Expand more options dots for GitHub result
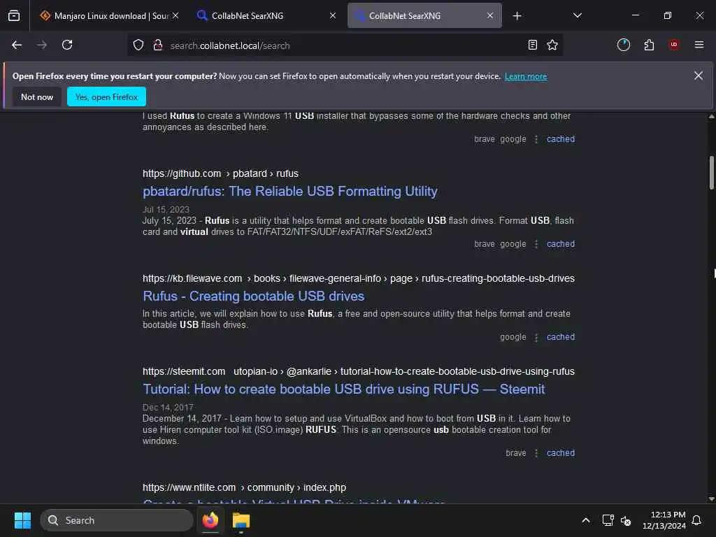The width and height of the screenshot is (716, 537). click(536, 244)
